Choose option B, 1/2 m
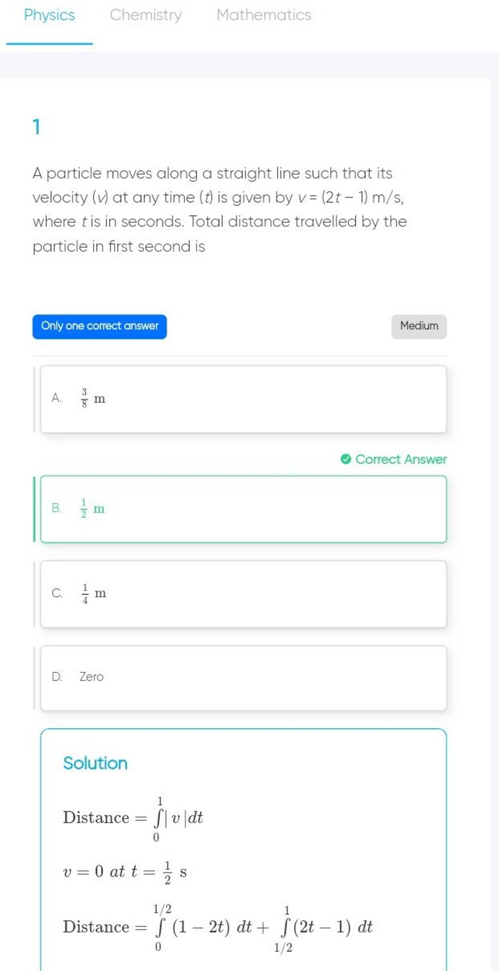Viewport: 499px width, 971px height. point(243,509)
